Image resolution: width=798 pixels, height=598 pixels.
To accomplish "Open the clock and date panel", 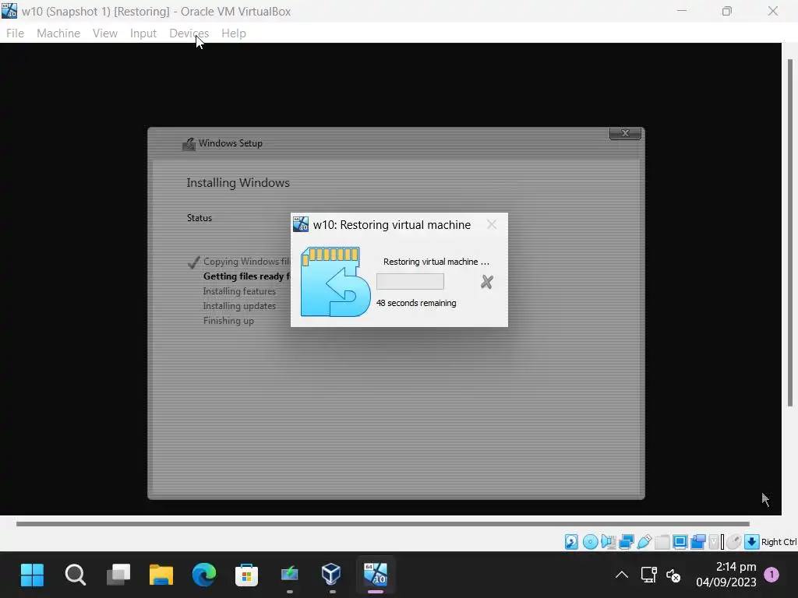I will coord(726,575).
